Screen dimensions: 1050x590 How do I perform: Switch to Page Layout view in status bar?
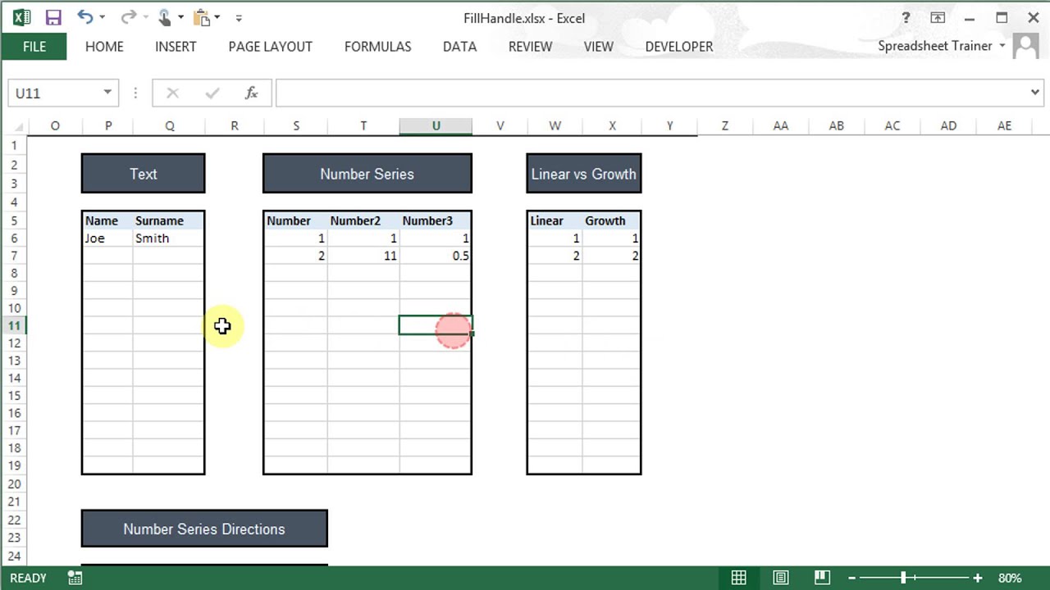780,578
